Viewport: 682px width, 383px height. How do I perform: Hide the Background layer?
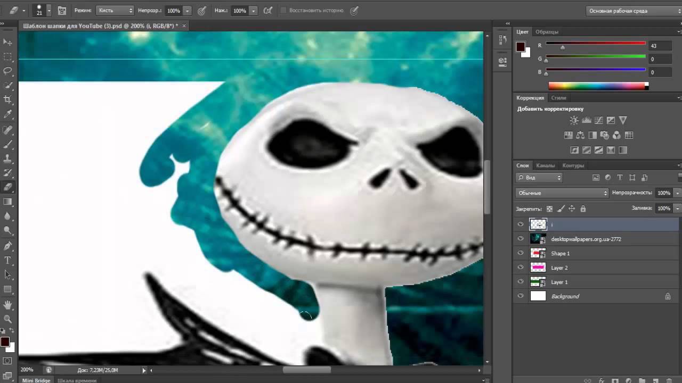click(x=521, y=296)
